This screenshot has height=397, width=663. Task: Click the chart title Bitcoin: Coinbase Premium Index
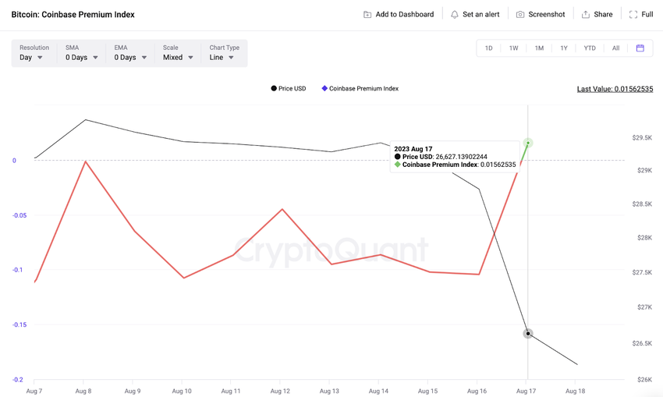[x=73, y=14]
